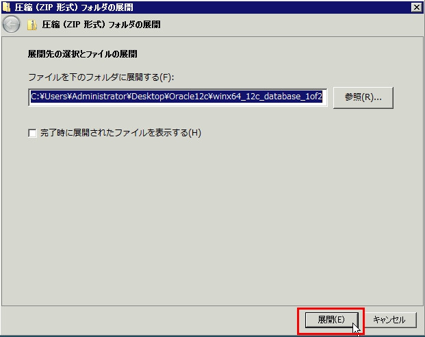
Task: Click the ファイルを下のフォルダに展開する(F): label
Action: coord(101,77)
